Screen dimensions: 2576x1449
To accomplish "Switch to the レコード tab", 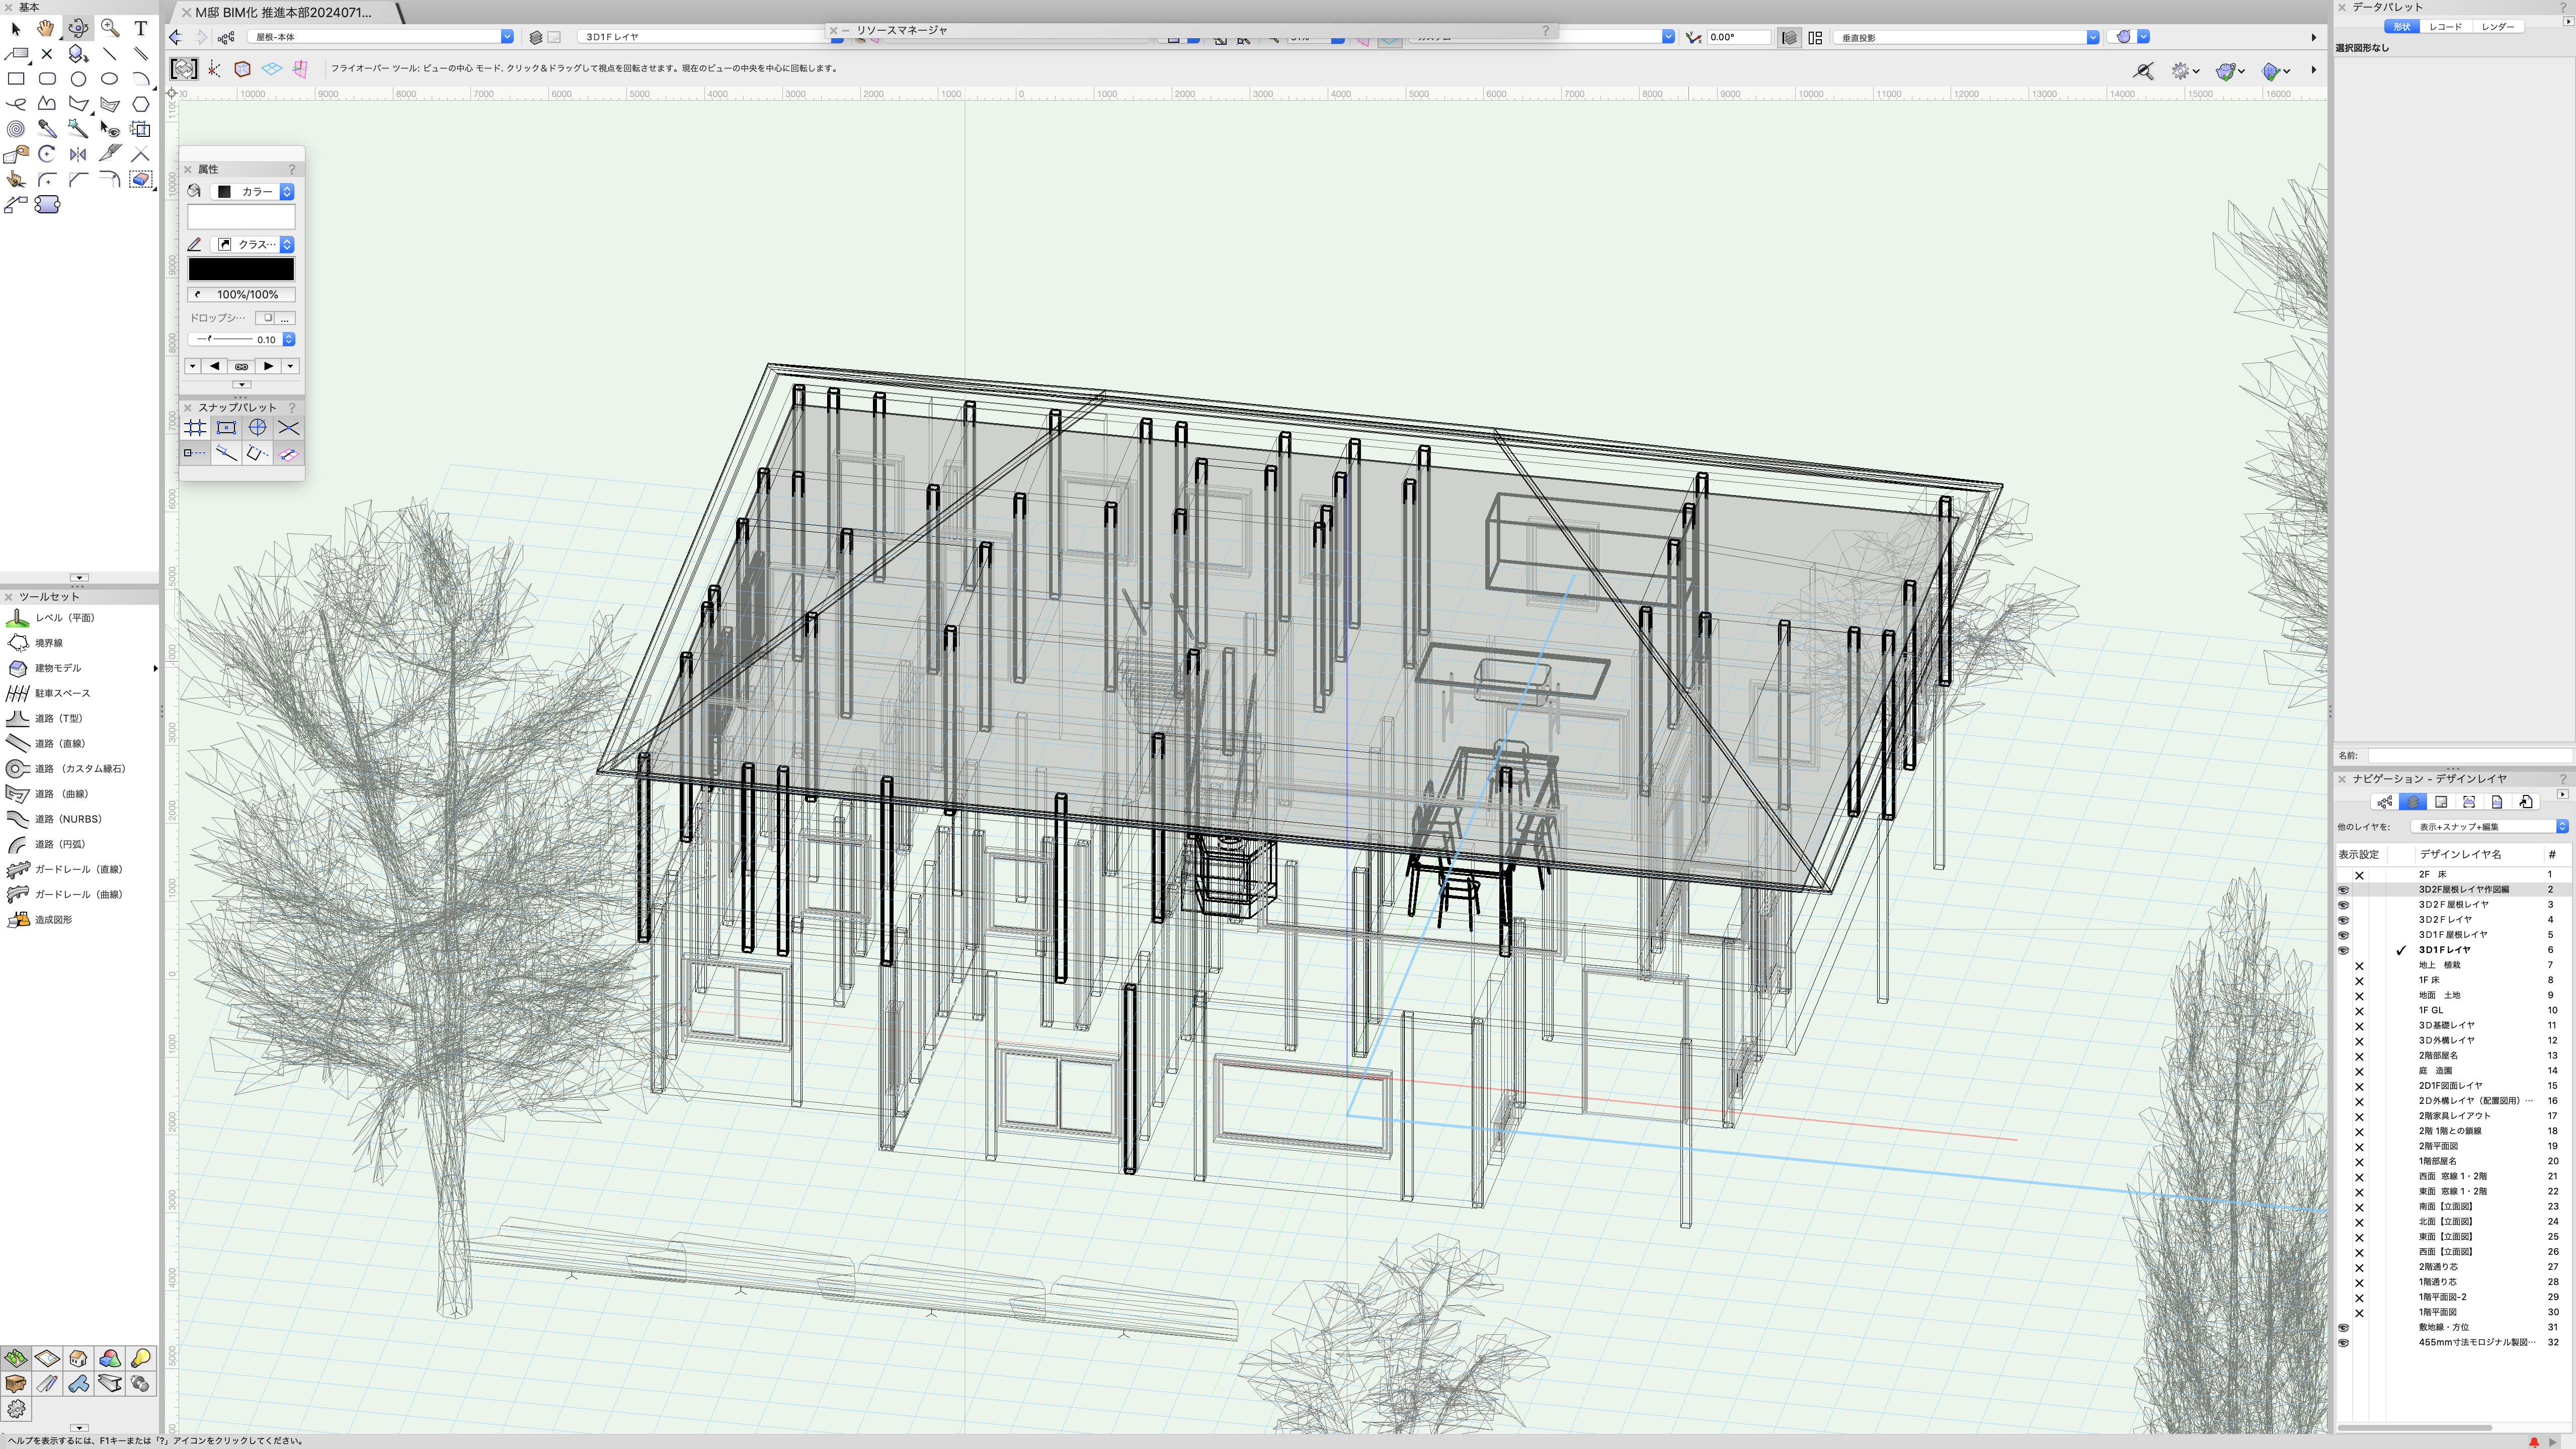I will [2445, 27].
